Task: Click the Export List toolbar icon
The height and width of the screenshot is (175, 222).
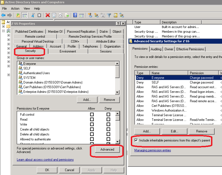Action: [67, 15]
